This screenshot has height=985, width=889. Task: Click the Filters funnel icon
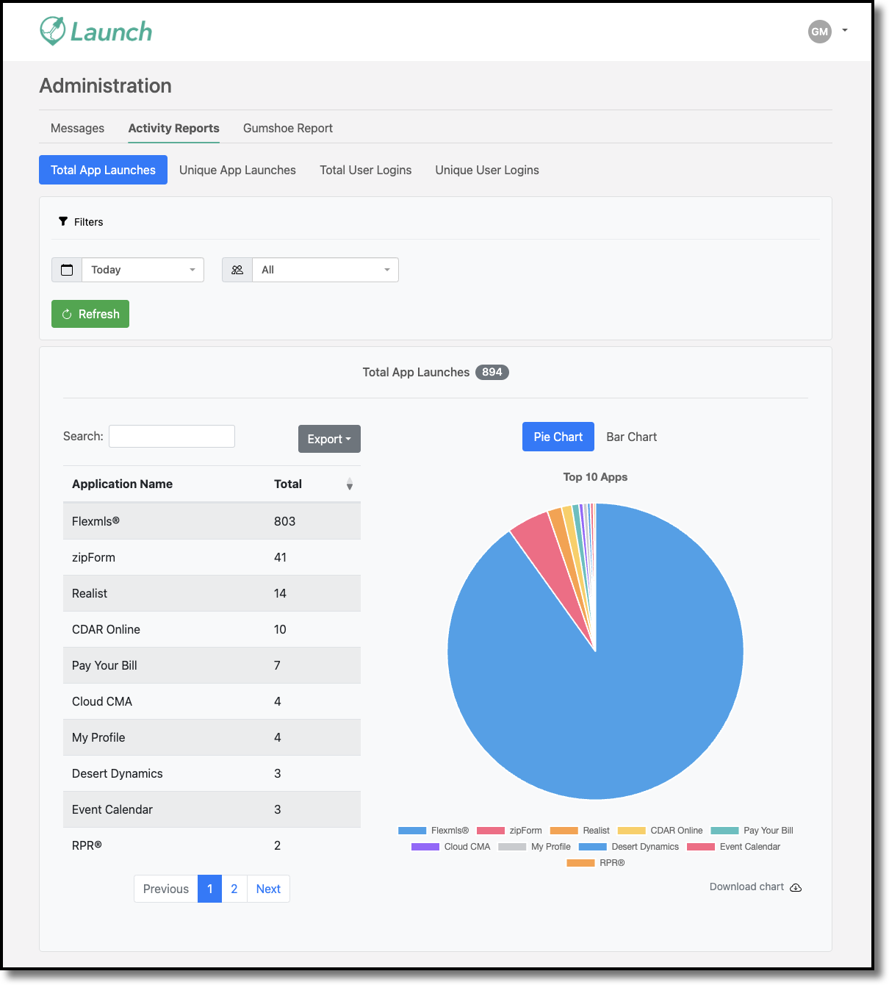click(x=63, y=221)
